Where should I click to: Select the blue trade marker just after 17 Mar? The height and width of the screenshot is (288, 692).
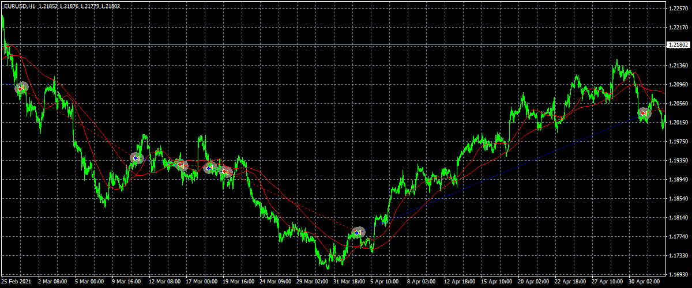[209, 168]
